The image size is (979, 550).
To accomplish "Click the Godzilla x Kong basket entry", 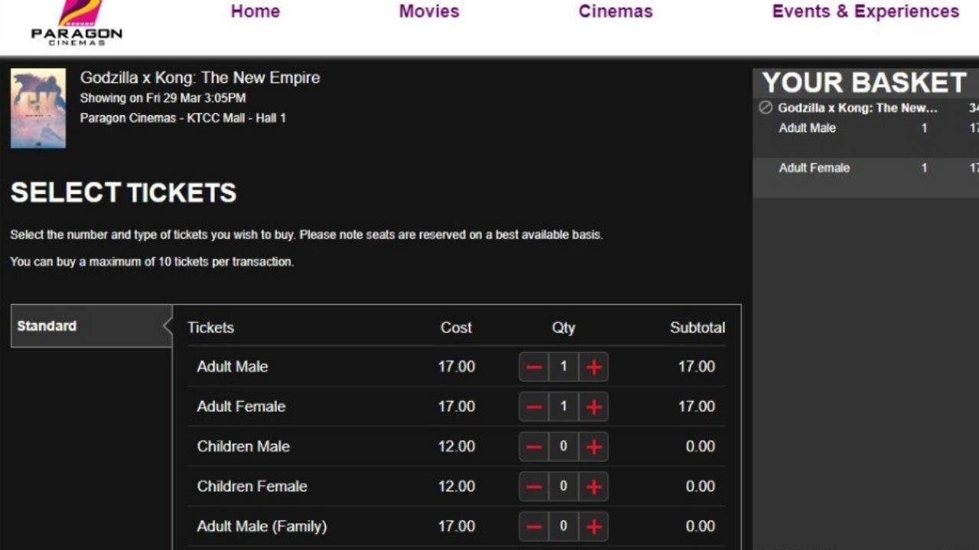I will click(858, 108).
